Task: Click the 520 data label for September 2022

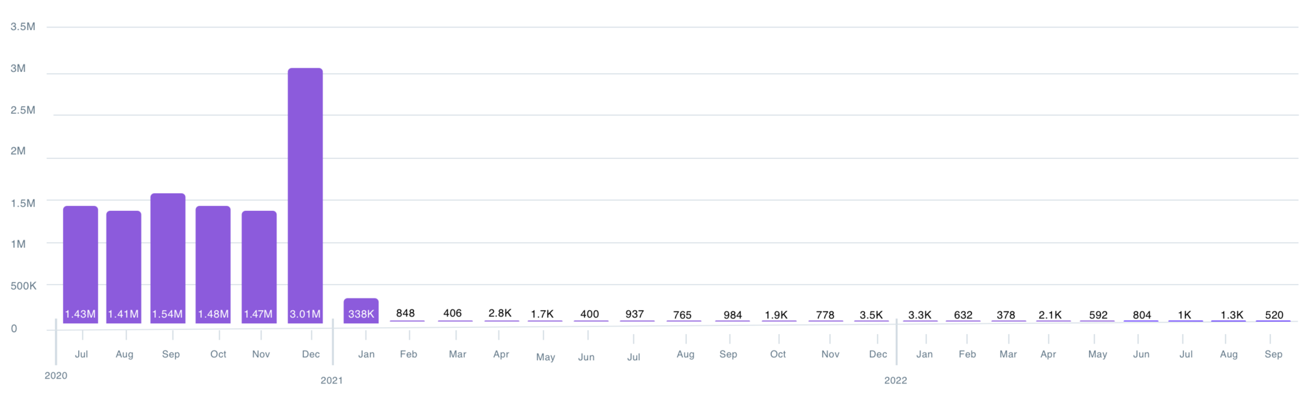Action: (1274, 315)
